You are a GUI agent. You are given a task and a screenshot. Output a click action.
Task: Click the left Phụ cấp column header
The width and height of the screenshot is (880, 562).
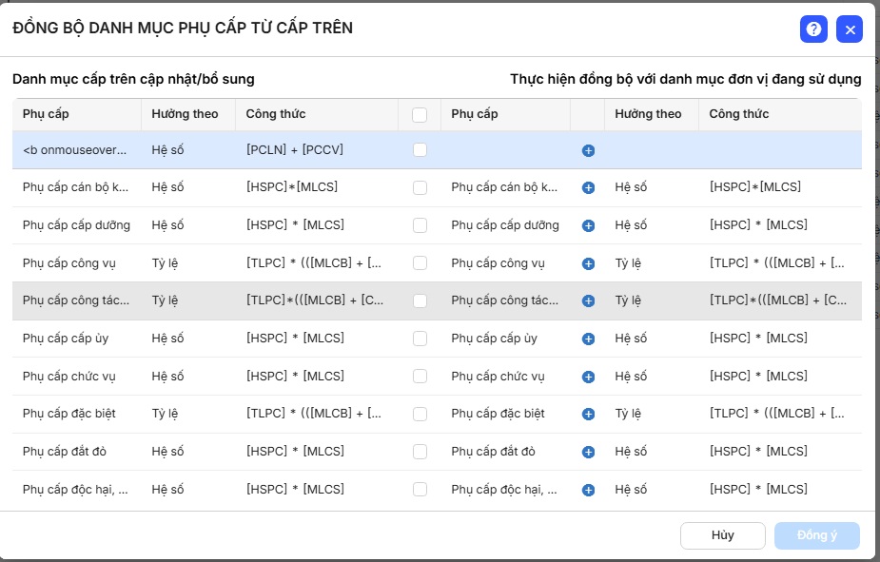click(x=46, y=114)
